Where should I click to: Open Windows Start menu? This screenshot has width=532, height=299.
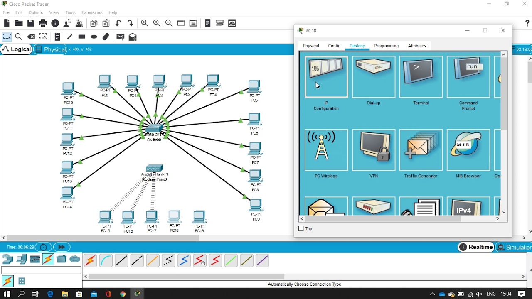(7, 294)
